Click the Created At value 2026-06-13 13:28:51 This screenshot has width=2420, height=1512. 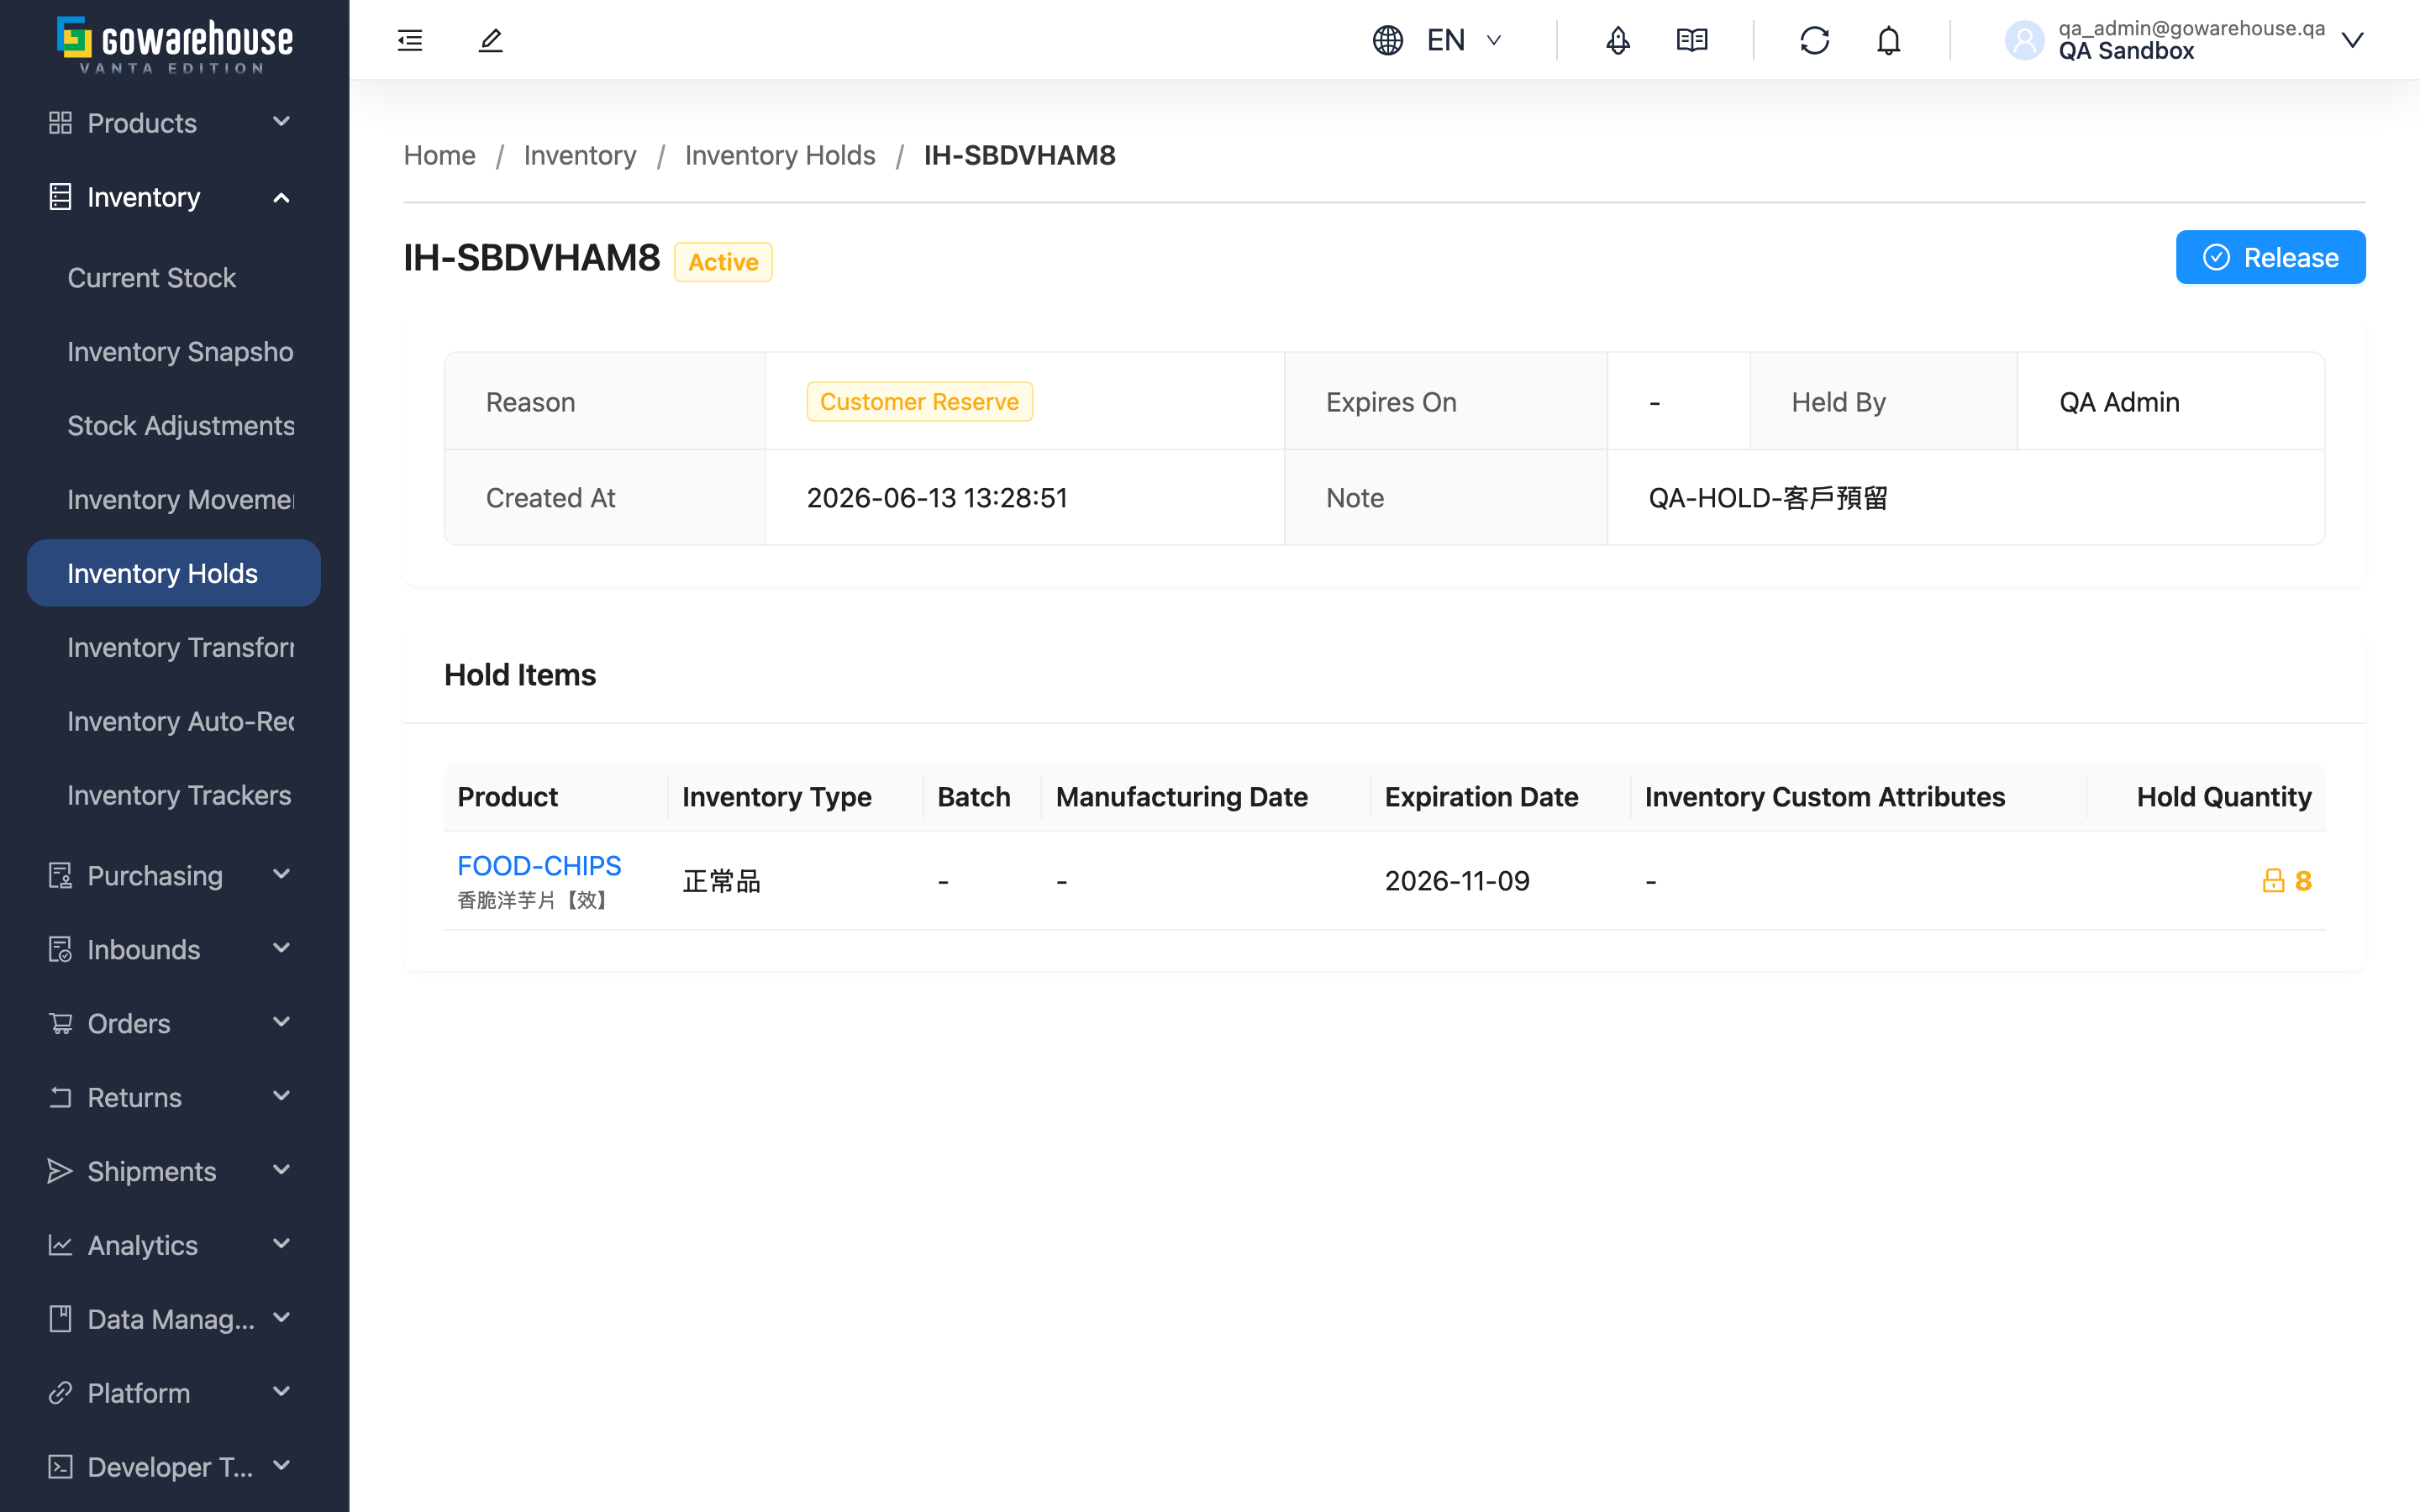[x=937, y=498]
